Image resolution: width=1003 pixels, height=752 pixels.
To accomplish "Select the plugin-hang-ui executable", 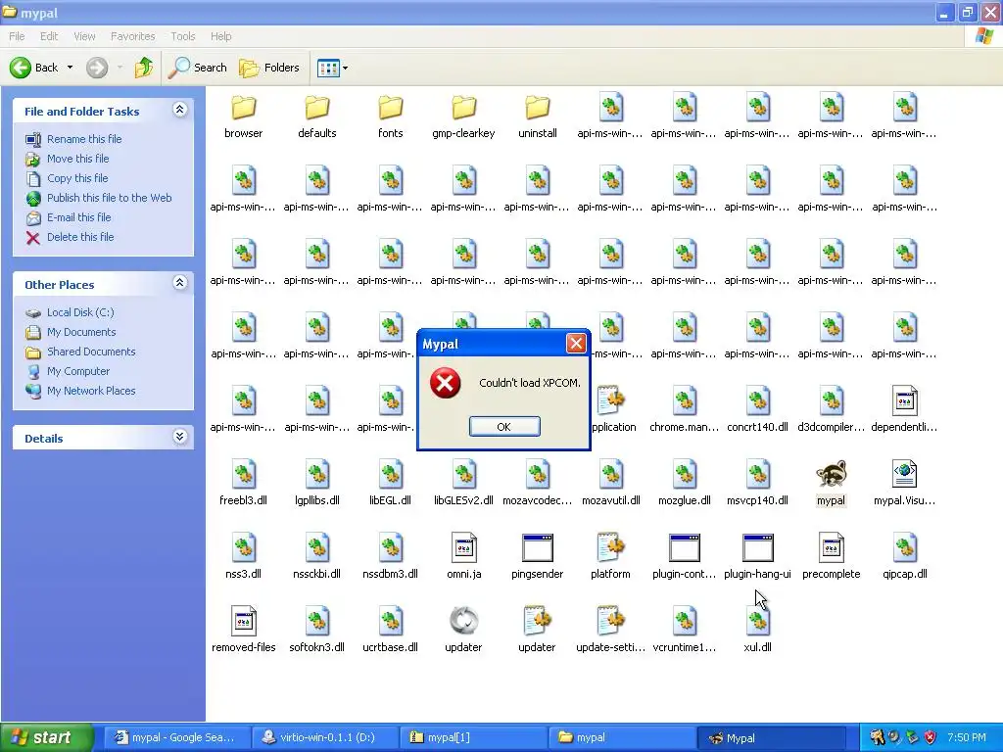I will point(757,557).
